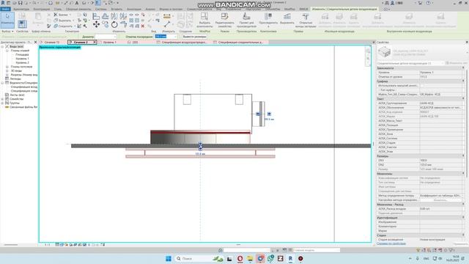Collapse the 'Виды (все)' tree node
Screen dimensions: 469x264
click(x=3, y=47)
